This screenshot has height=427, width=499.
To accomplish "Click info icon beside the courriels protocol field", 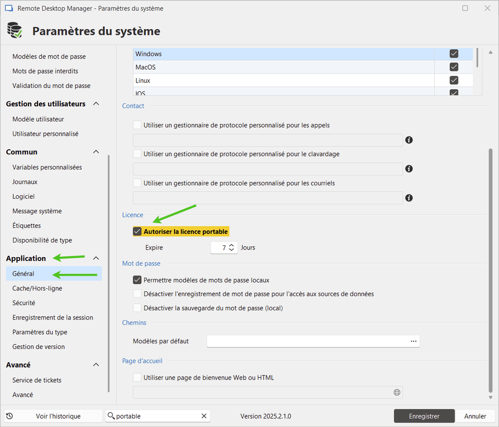I will 409,198.
